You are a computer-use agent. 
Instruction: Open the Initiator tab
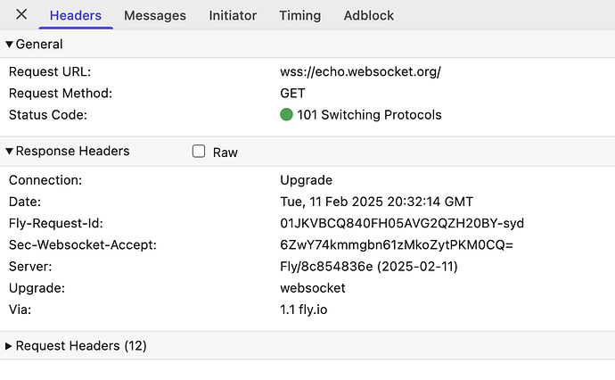tap(233, 15)
